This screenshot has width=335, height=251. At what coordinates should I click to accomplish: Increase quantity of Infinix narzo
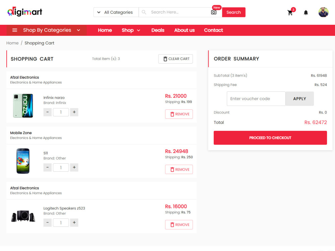click(x=74, y=112)
